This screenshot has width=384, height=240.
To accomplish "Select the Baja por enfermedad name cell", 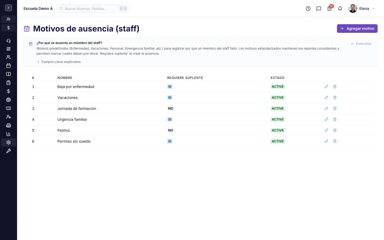I will pyautogui.click(x=76, y=87).
